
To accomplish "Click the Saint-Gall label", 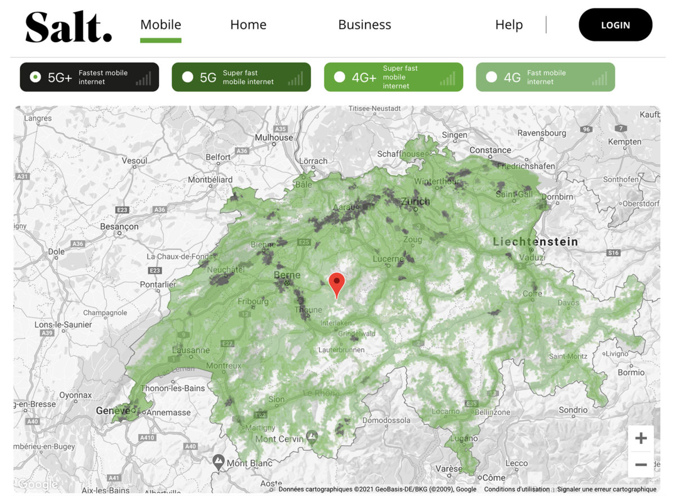I will (514, 194).
